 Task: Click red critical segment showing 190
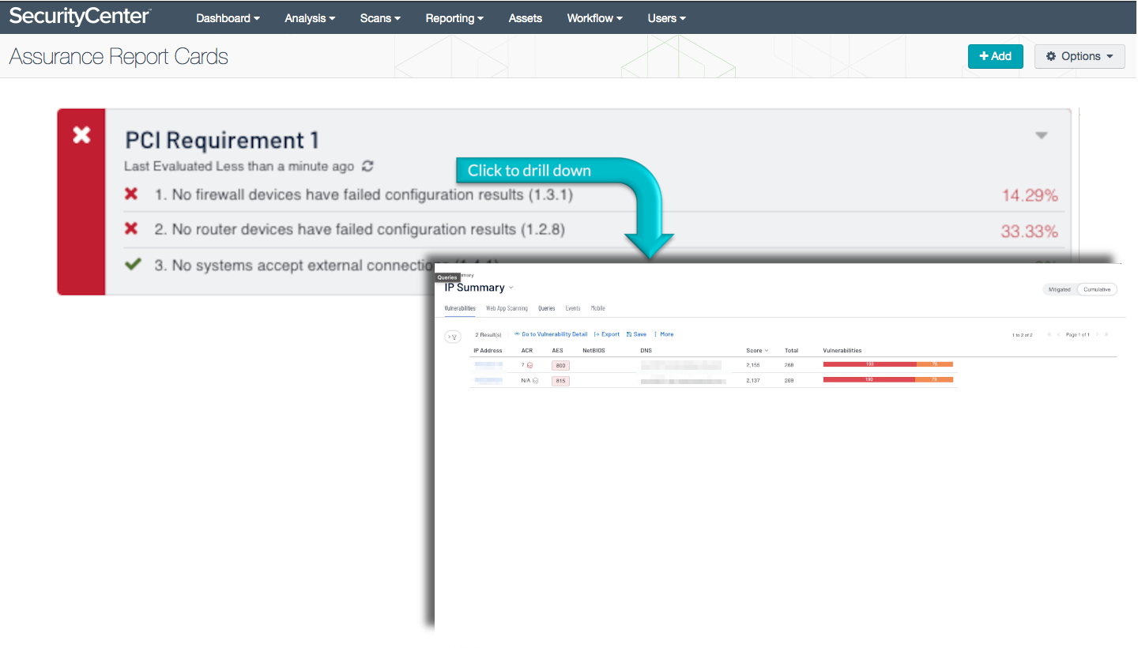click(x=869, y=379)
